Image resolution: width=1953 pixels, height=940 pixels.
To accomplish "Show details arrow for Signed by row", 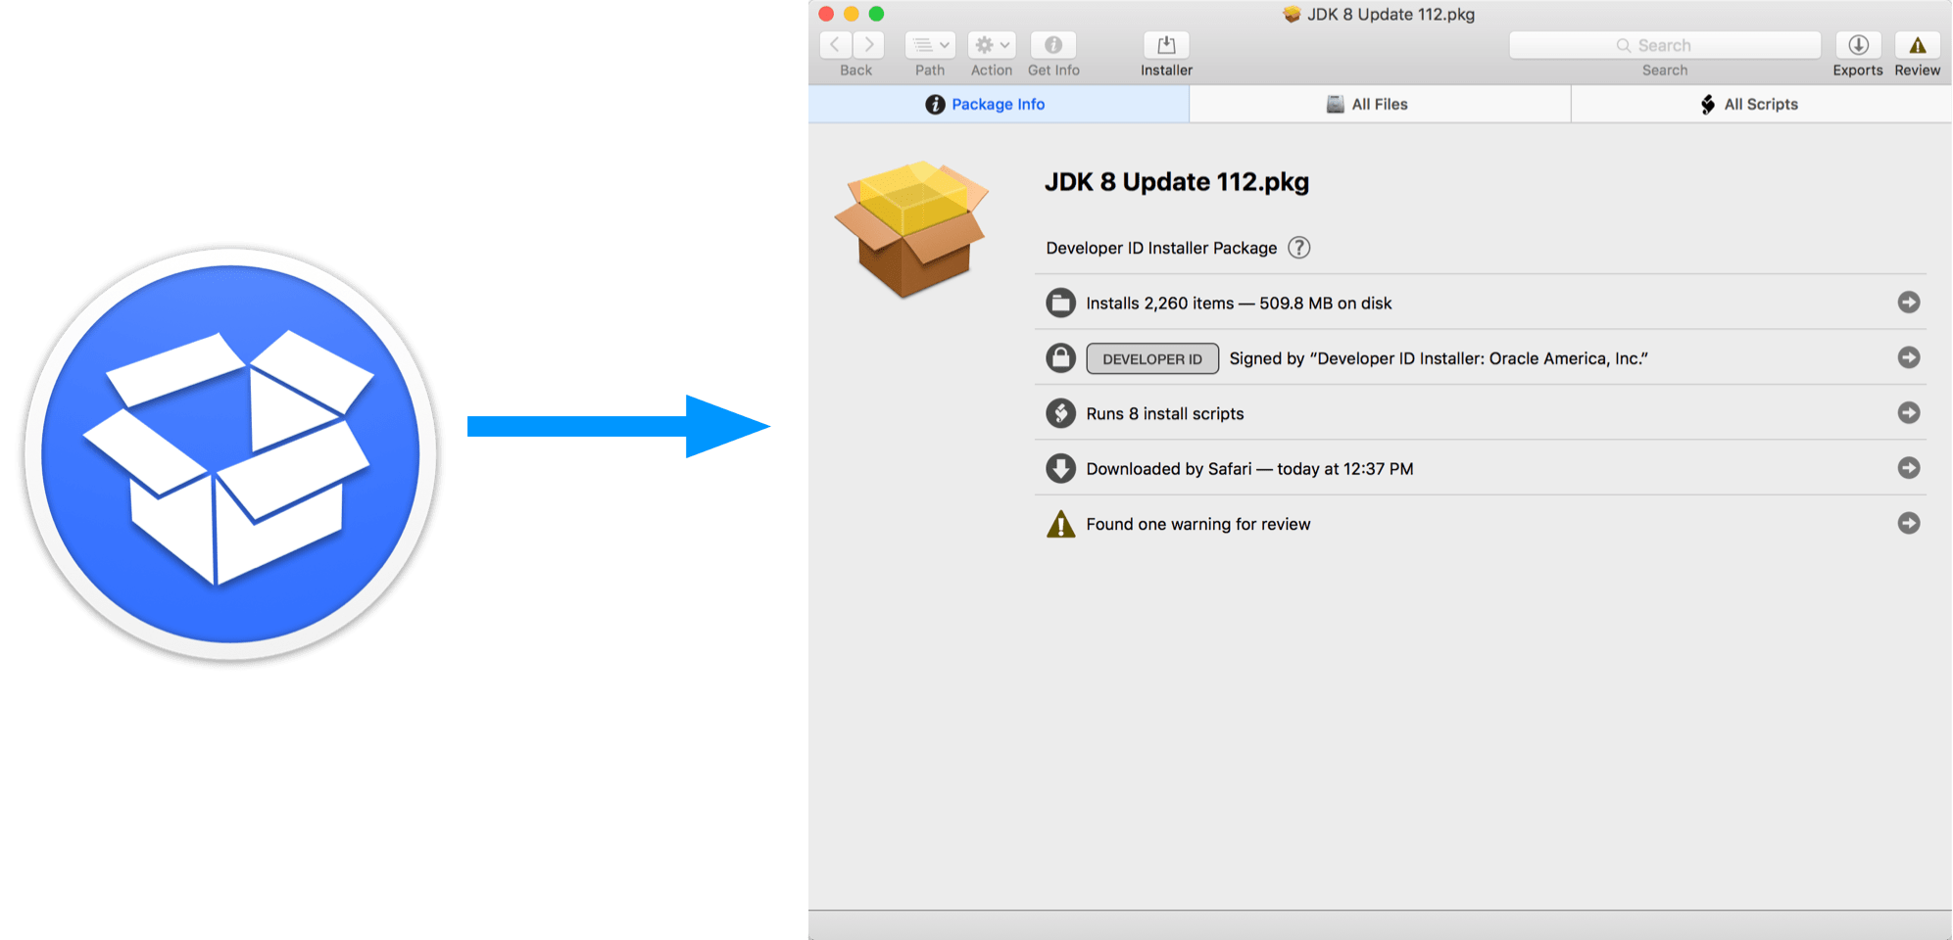I will coord(1909,358).
